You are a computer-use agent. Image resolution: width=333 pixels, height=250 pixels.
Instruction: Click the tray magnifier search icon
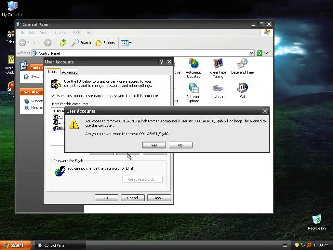[x=309, y=245]
